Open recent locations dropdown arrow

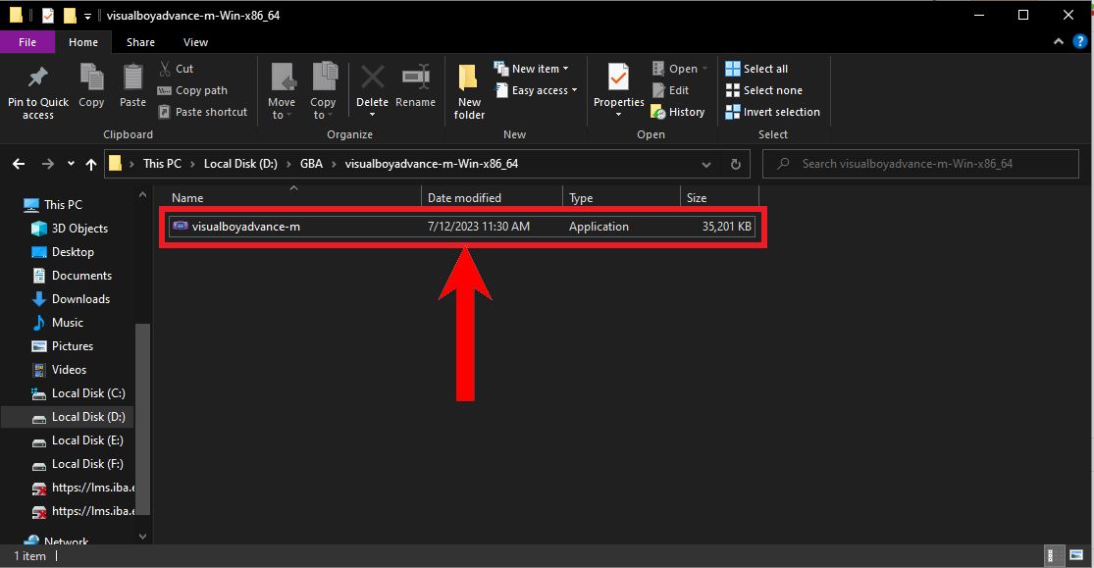click(x=71, y=164)
